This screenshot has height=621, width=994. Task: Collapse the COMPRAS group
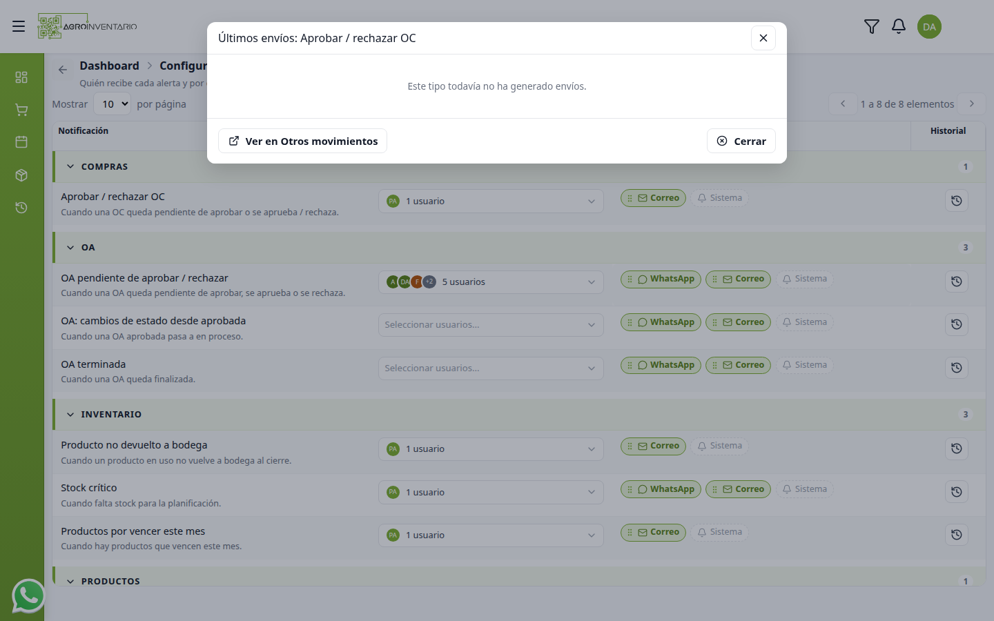pos(70,166)
